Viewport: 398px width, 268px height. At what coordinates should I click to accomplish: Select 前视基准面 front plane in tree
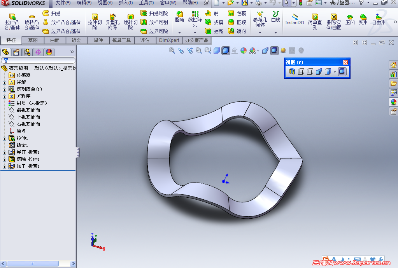click(25, 110)
